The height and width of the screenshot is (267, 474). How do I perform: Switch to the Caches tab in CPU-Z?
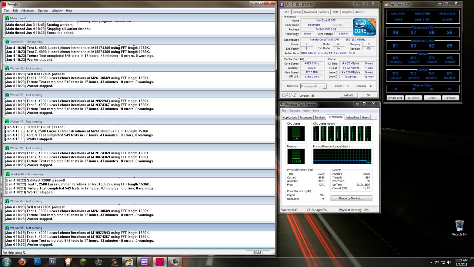(x=297, y=12)
